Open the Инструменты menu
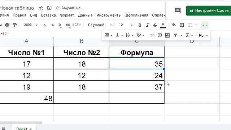This screenshot has height=130, width=231. tap(109, 15)
